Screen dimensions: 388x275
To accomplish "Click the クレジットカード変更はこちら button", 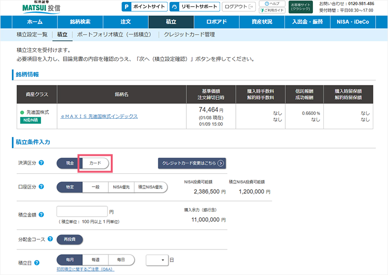I will (192, 163).
